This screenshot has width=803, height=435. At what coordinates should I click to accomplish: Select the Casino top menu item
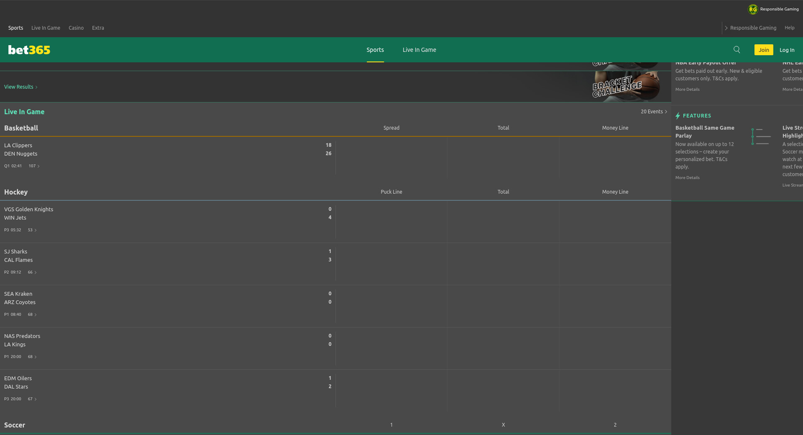tap(76, 28)
